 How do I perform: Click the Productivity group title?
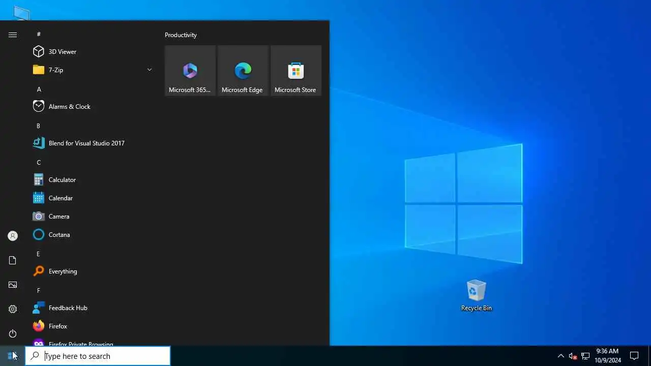(181, 35)
